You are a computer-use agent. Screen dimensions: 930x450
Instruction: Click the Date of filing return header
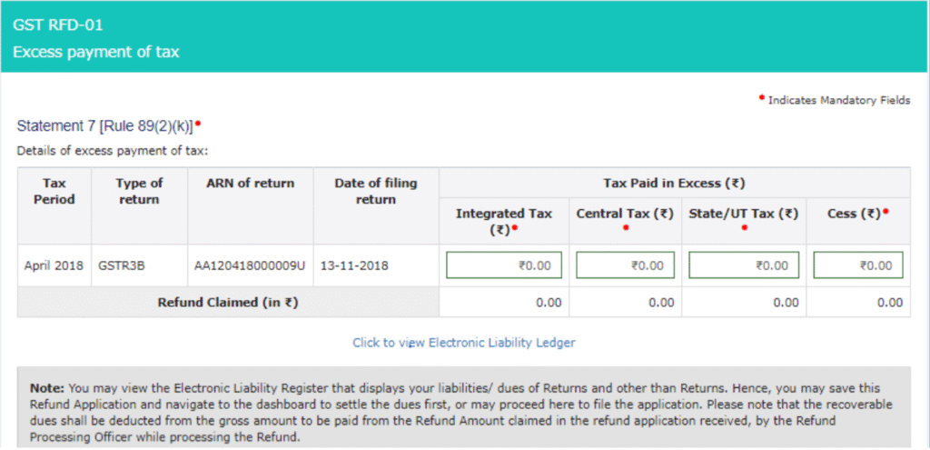pyautogui.click(x=376, y=191)
